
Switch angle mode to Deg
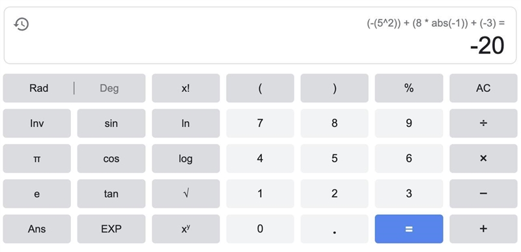[109, 88]
